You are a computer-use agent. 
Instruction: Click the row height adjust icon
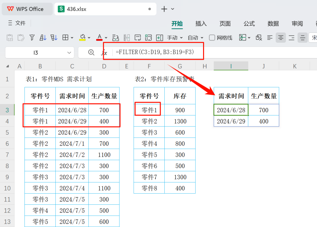115,38
